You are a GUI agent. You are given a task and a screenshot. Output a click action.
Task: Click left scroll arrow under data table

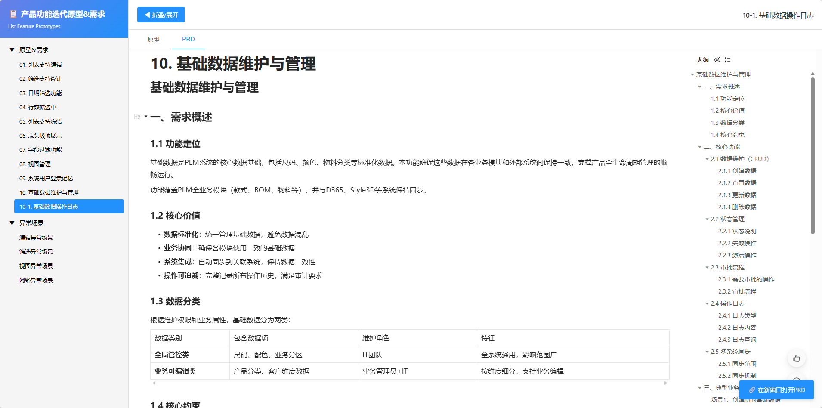154,383
